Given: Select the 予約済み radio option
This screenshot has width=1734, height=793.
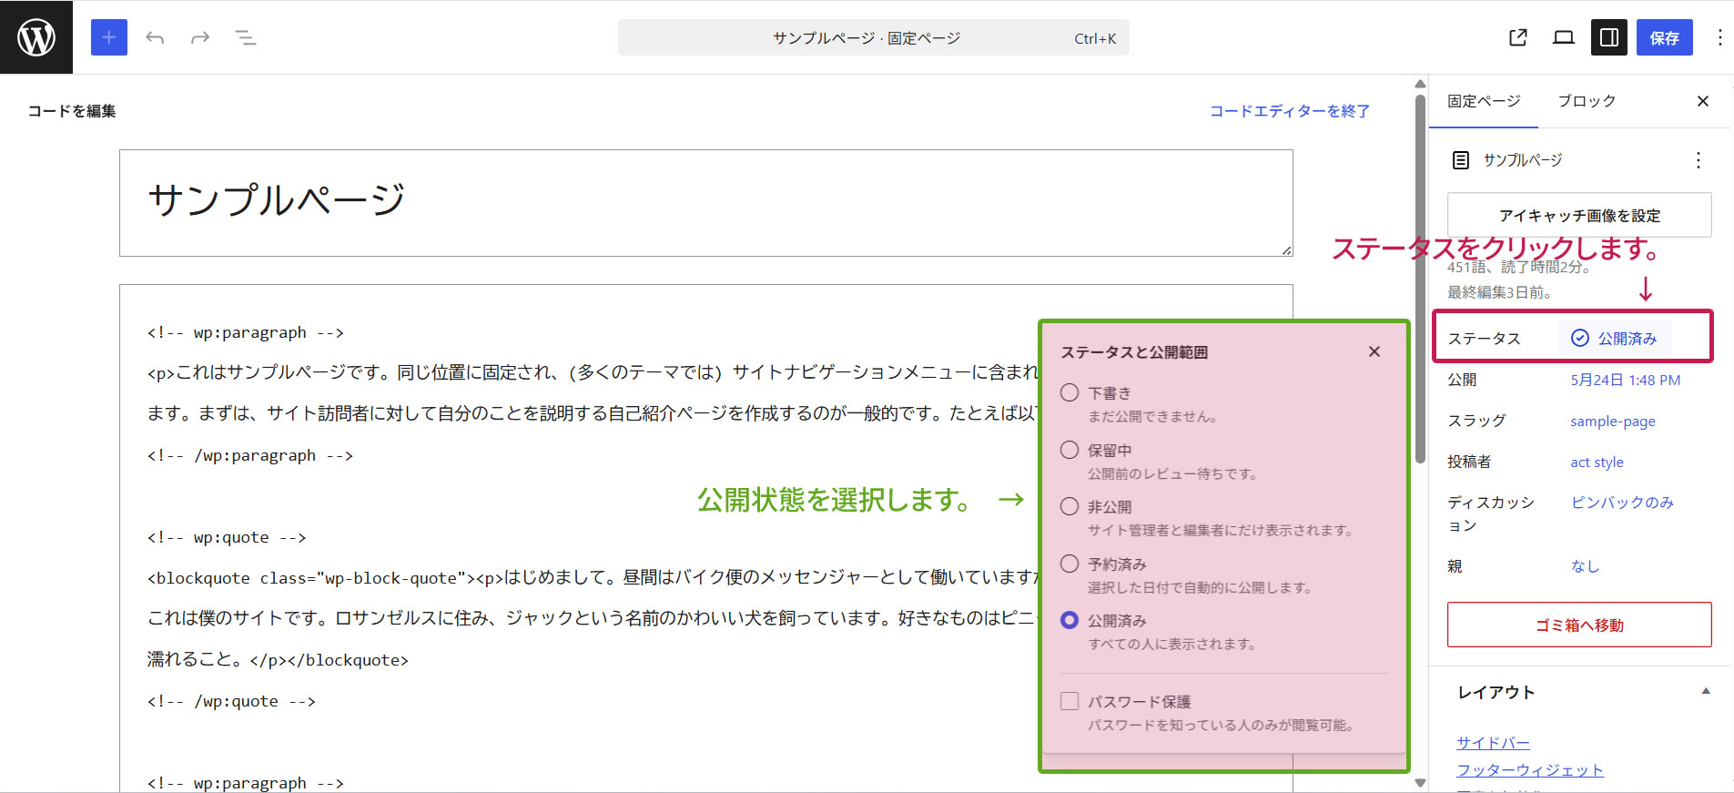Looking at the screenshot, I should pos(1070,564).
